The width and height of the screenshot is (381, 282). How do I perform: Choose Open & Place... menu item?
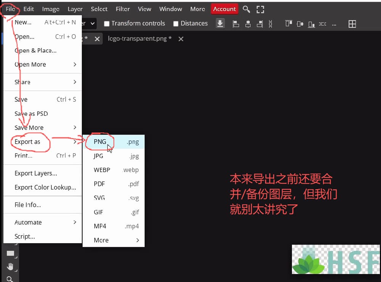click(43, 51)
